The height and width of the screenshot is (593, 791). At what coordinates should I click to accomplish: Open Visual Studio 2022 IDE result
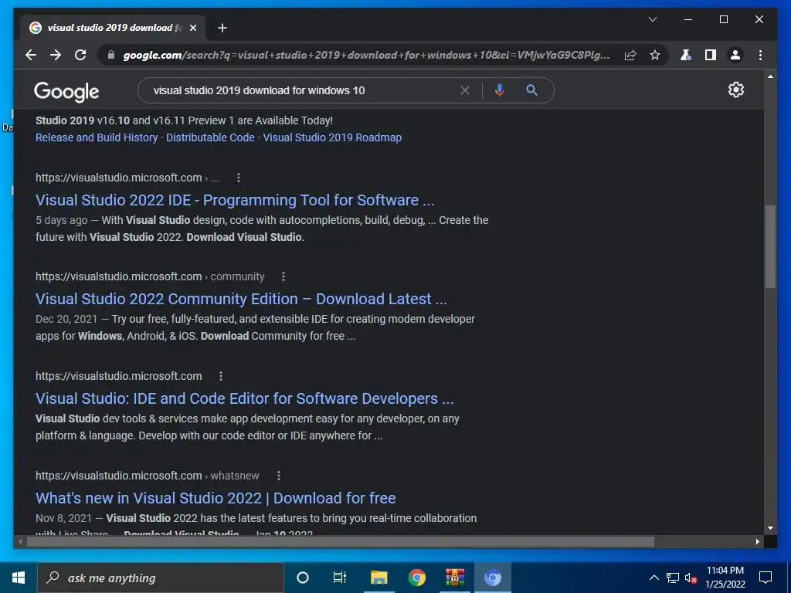(235, 200)
